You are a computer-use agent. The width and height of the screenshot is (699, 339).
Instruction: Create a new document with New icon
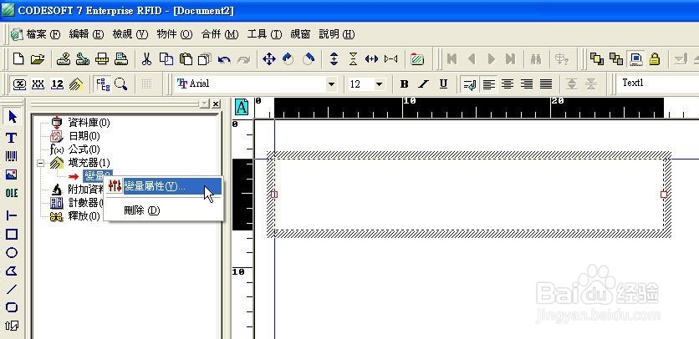pyautogui.click(x=18, y=58)
